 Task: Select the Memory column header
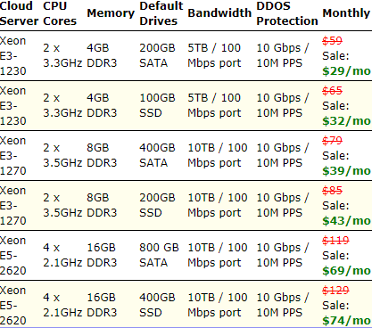[x=111, y=13]
